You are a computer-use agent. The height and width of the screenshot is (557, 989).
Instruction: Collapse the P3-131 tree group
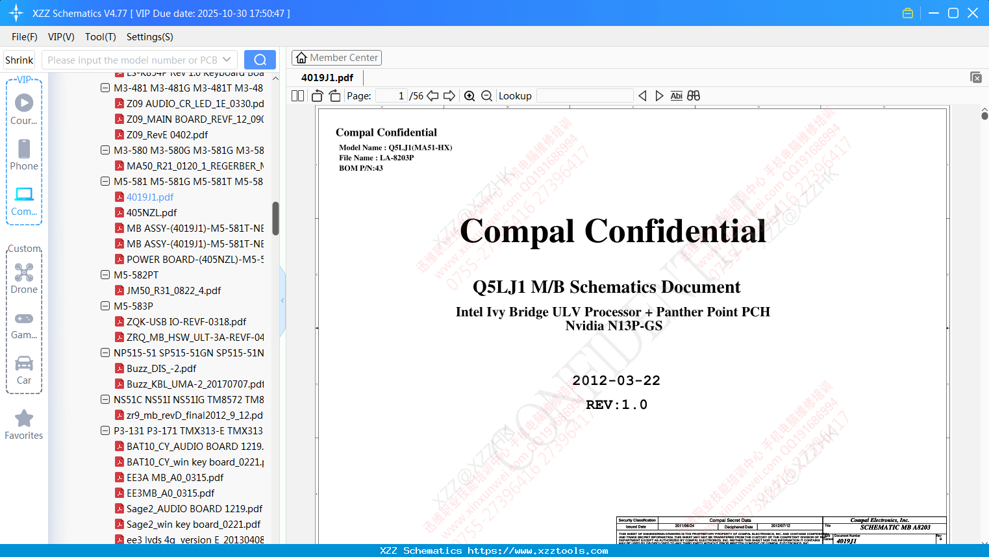point(105,430)
